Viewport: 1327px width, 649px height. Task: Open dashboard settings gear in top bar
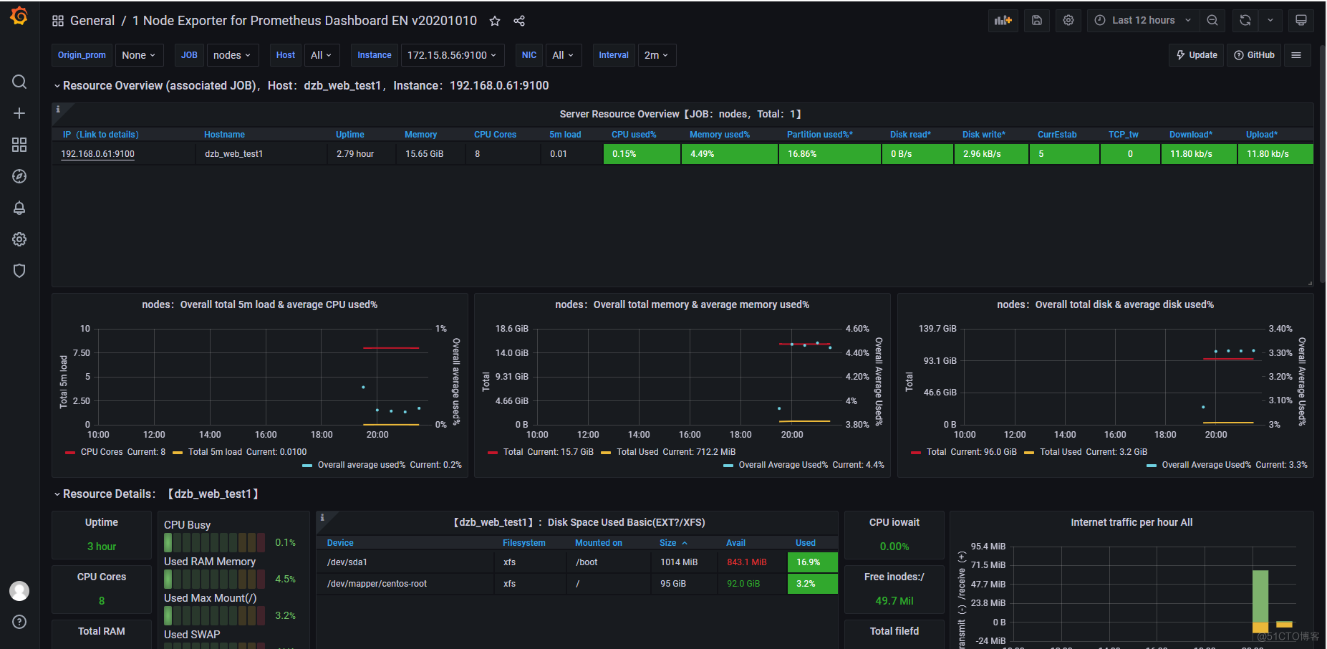tap(1068, 20)
